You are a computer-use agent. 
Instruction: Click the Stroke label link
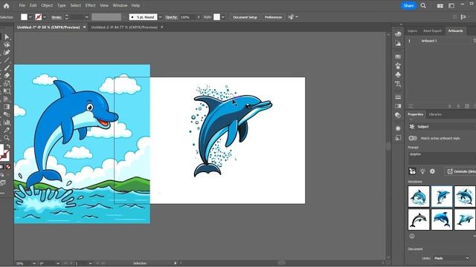pos(57,17)
